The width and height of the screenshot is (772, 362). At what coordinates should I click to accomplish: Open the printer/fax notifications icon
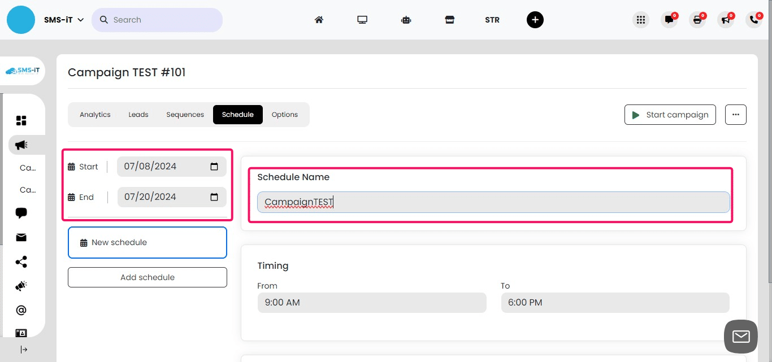coord(697,19)
